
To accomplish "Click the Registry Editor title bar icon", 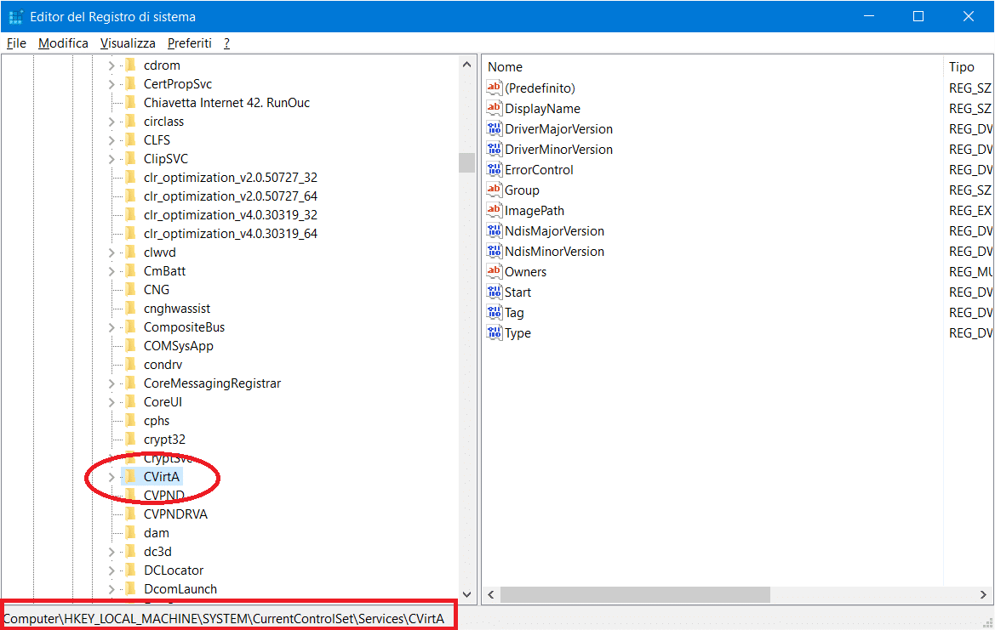I will click(15, 16).
